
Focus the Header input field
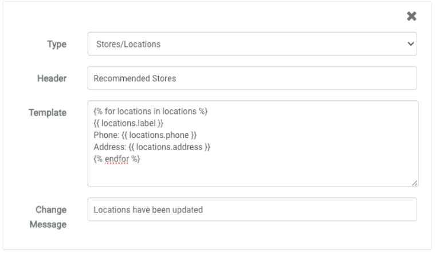click(x=252, y=78)
